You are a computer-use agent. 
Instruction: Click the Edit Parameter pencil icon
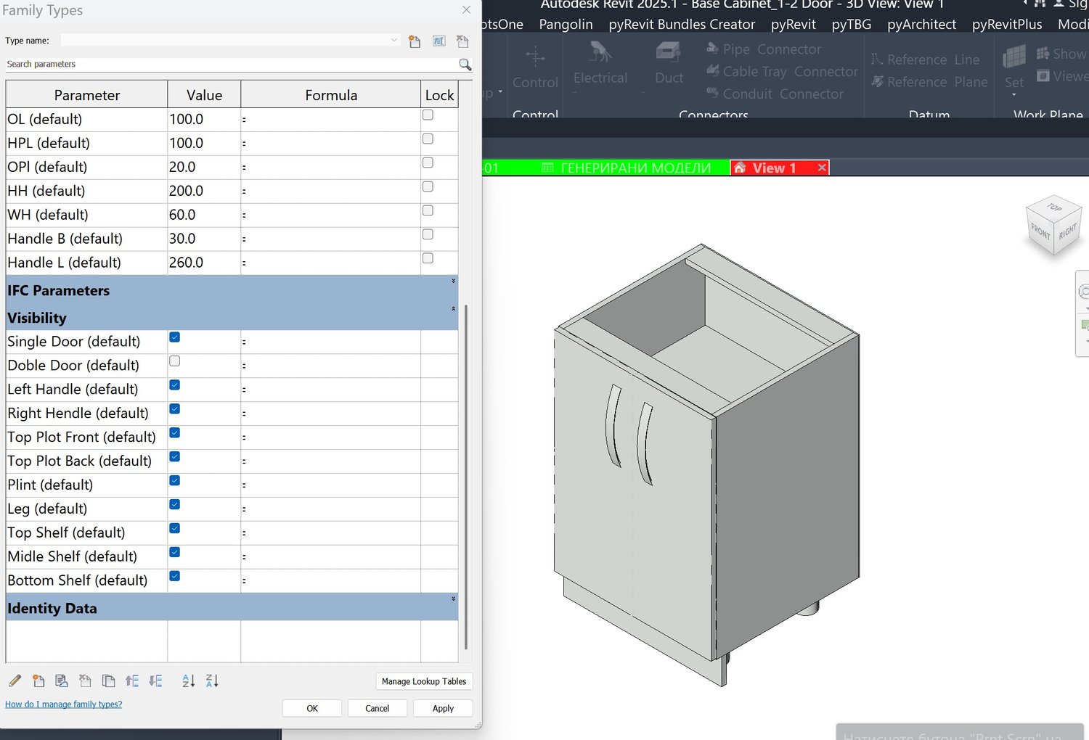(x=15, y=681)
